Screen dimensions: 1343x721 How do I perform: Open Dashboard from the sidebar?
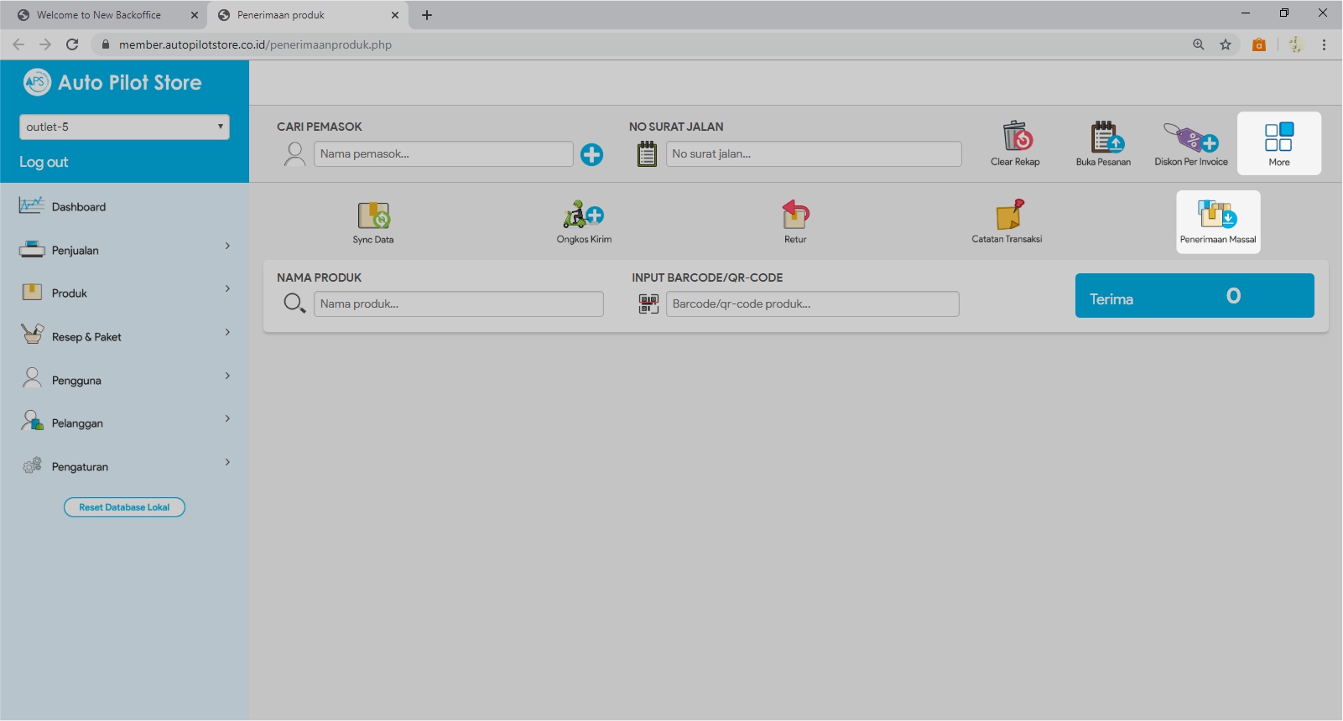pos(79,207)
